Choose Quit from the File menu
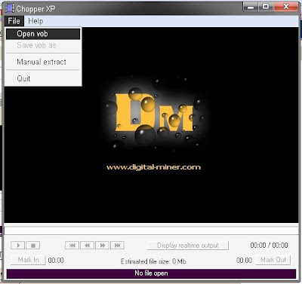 pyautogui.click(x=43, y=78)
